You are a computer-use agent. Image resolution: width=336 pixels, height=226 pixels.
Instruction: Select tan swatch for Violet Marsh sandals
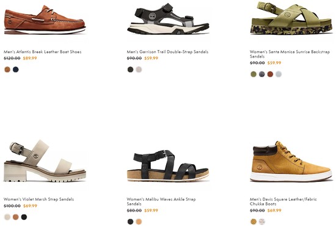[16, 217]
